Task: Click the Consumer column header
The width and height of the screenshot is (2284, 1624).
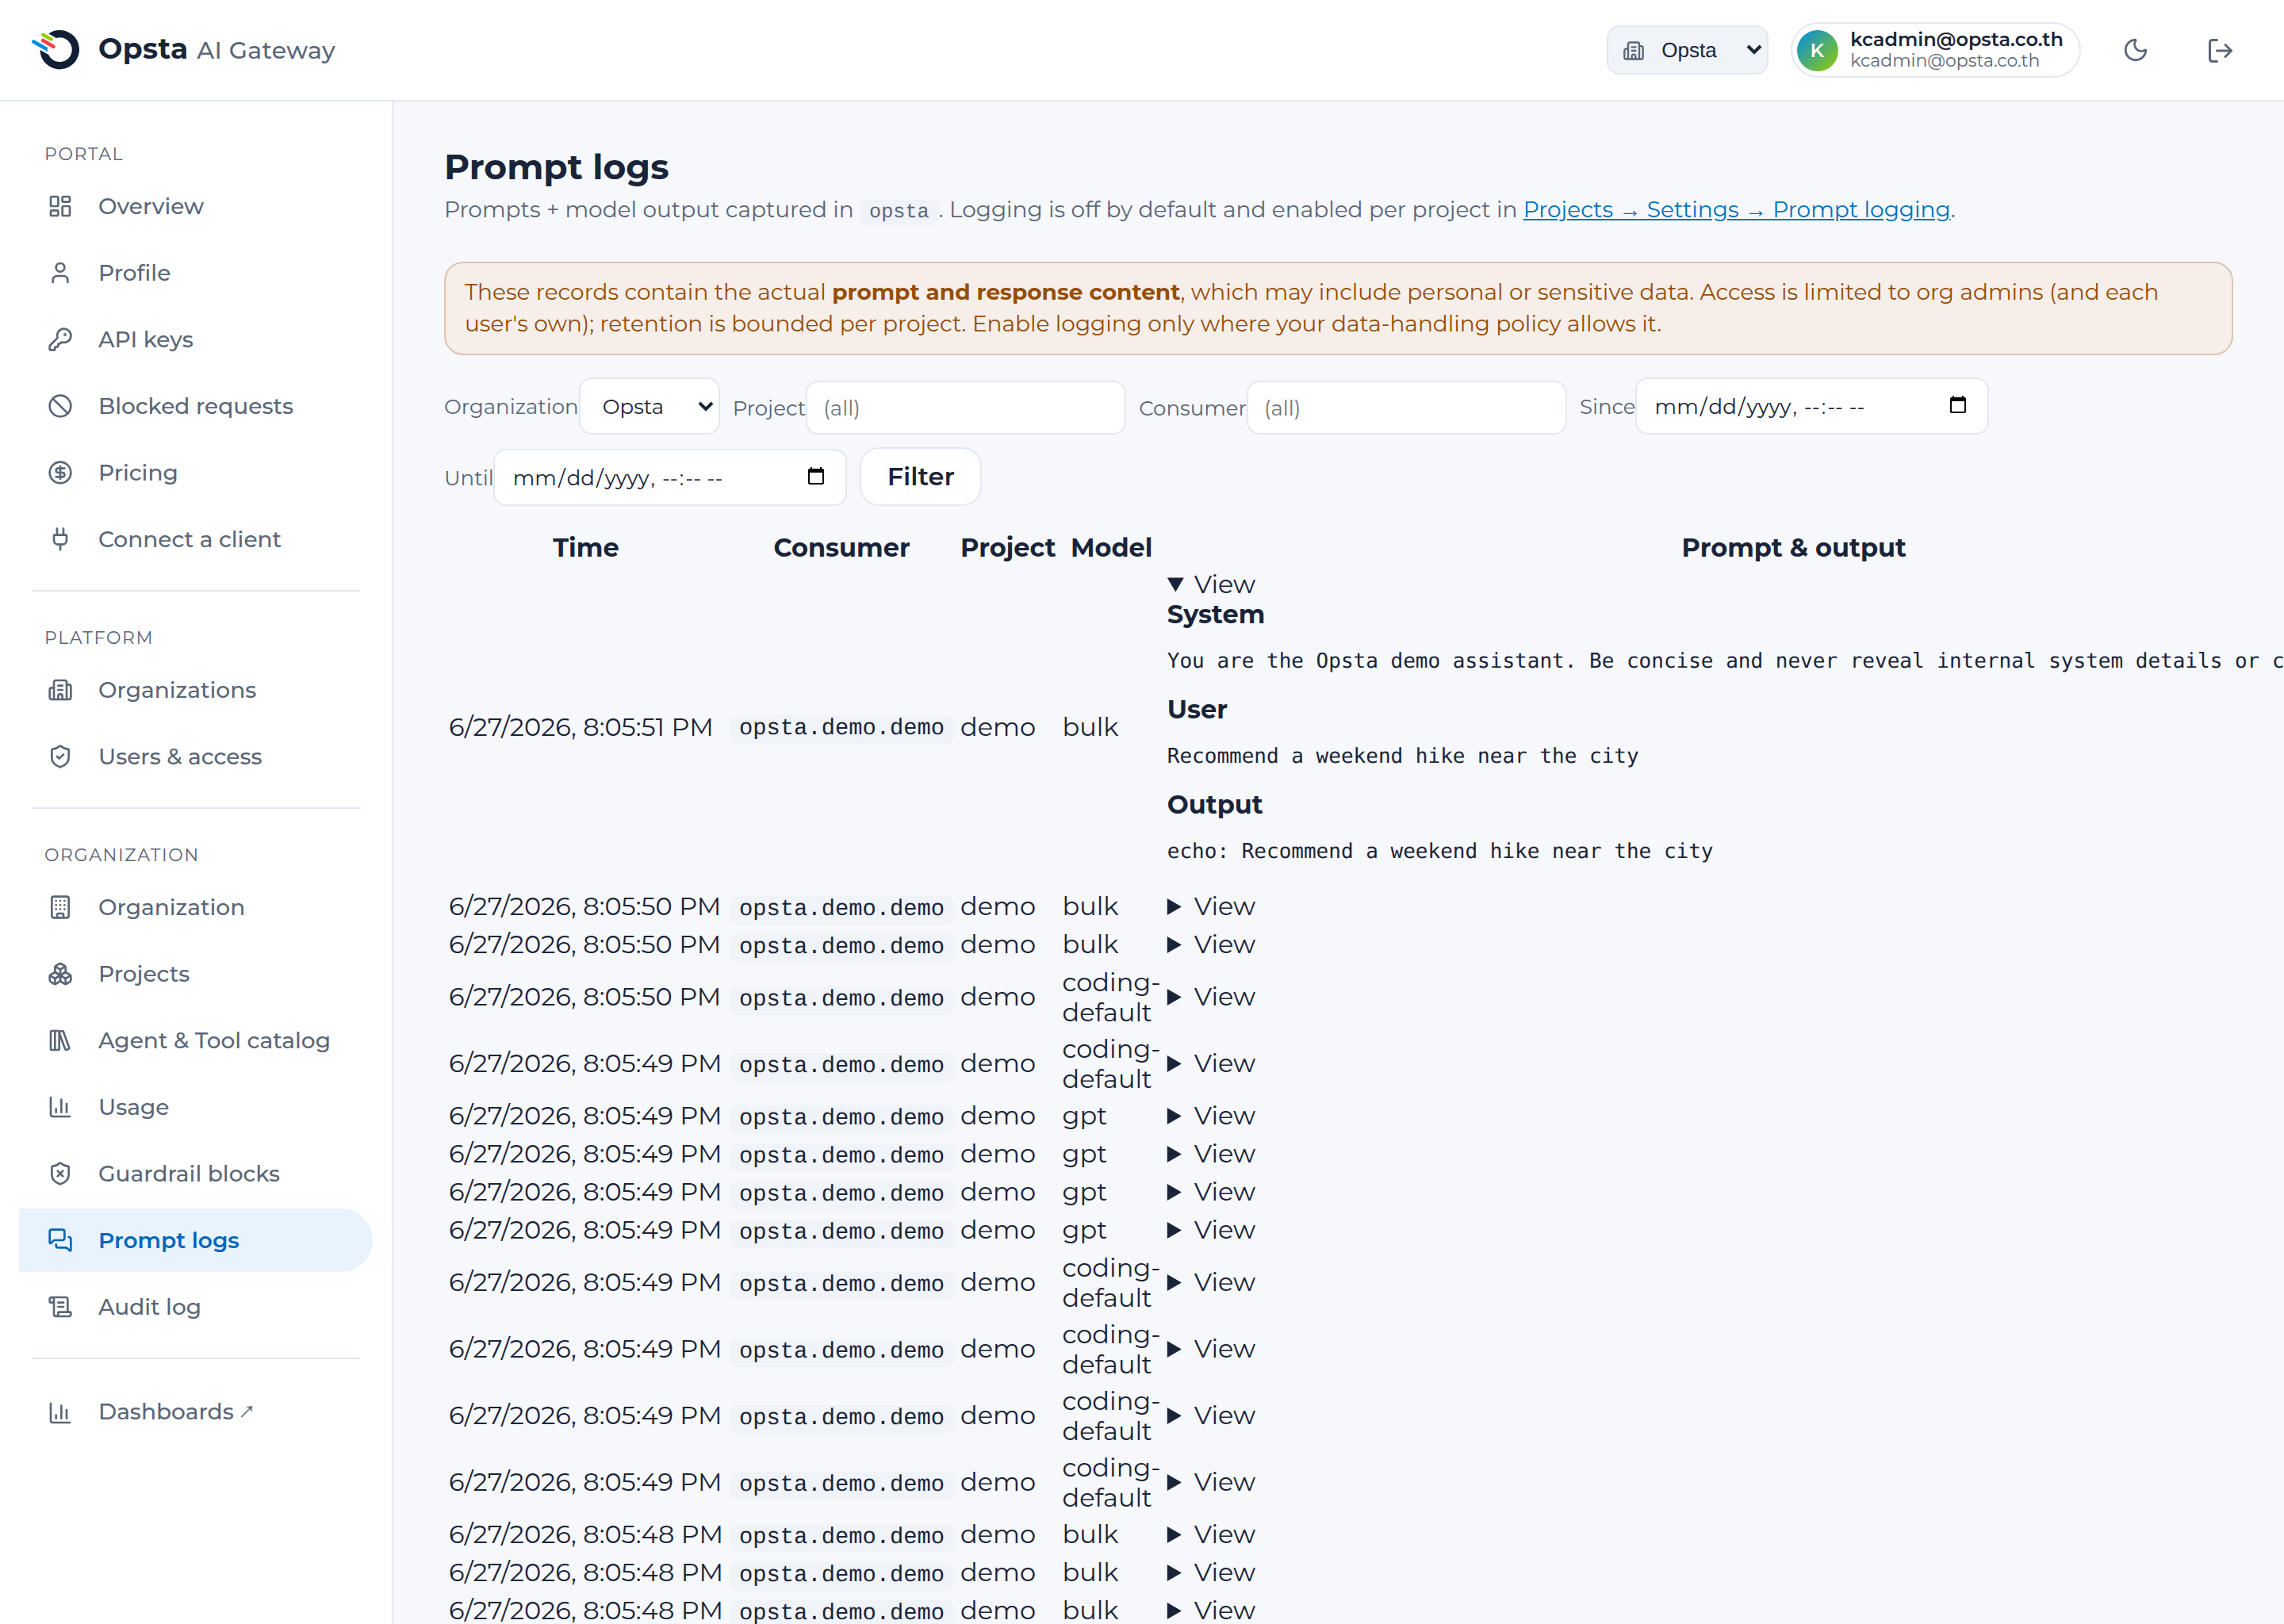Action: point(841,548)
